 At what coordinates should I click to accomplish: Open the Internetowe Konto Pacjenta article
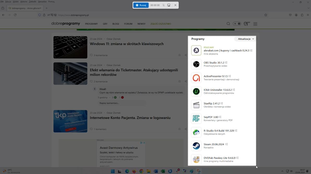[130, 117]
